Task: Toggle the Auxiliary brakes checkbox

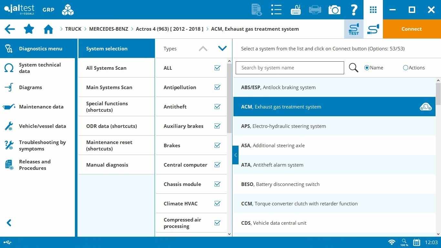Action: 217,126
